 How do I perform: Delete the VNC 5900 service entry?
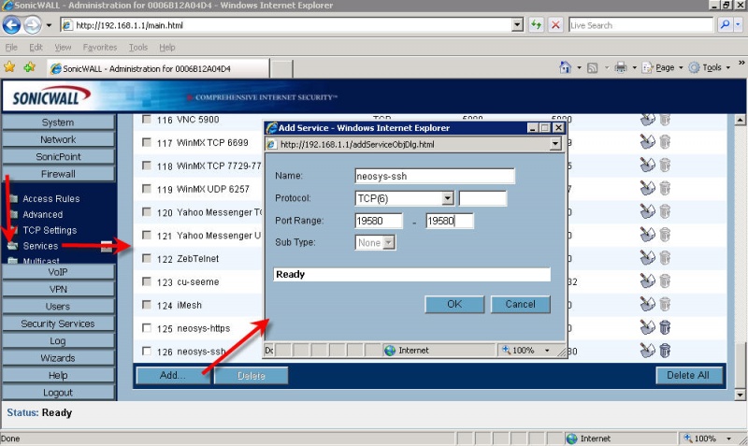tap(665, 120)
